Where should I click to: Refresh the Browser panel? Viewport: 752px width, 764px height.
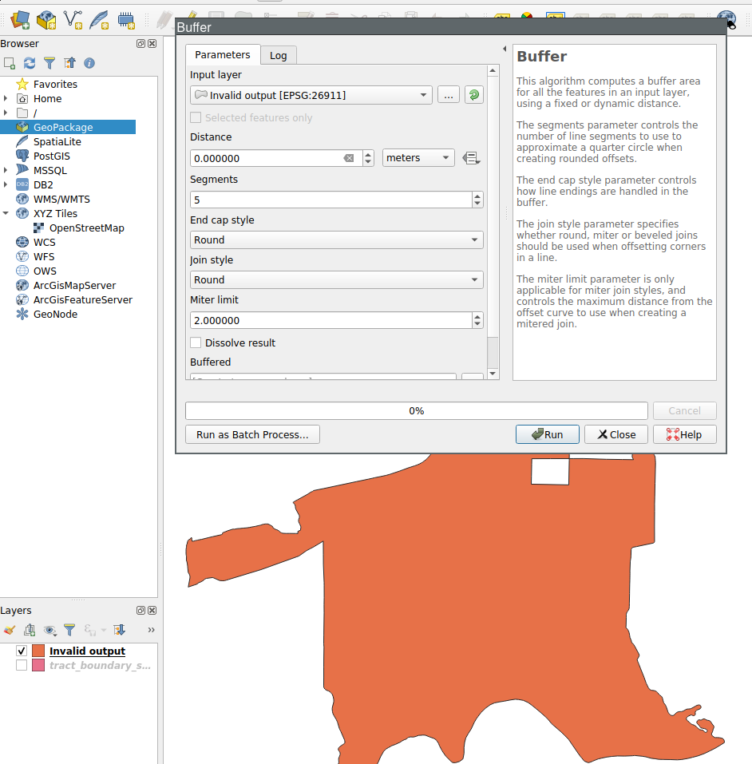30,63
